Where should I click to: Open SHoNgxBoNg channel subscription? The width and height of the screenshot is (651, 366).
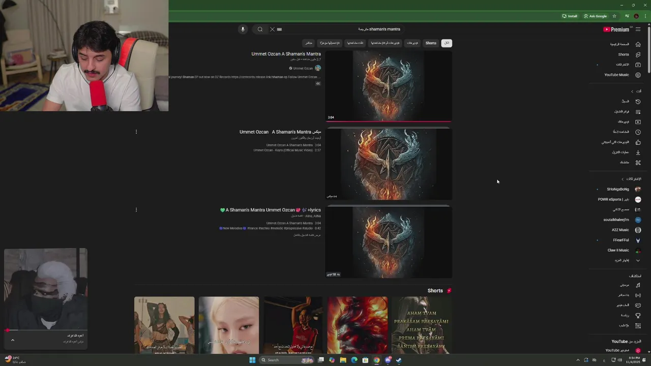coord(623,189)
